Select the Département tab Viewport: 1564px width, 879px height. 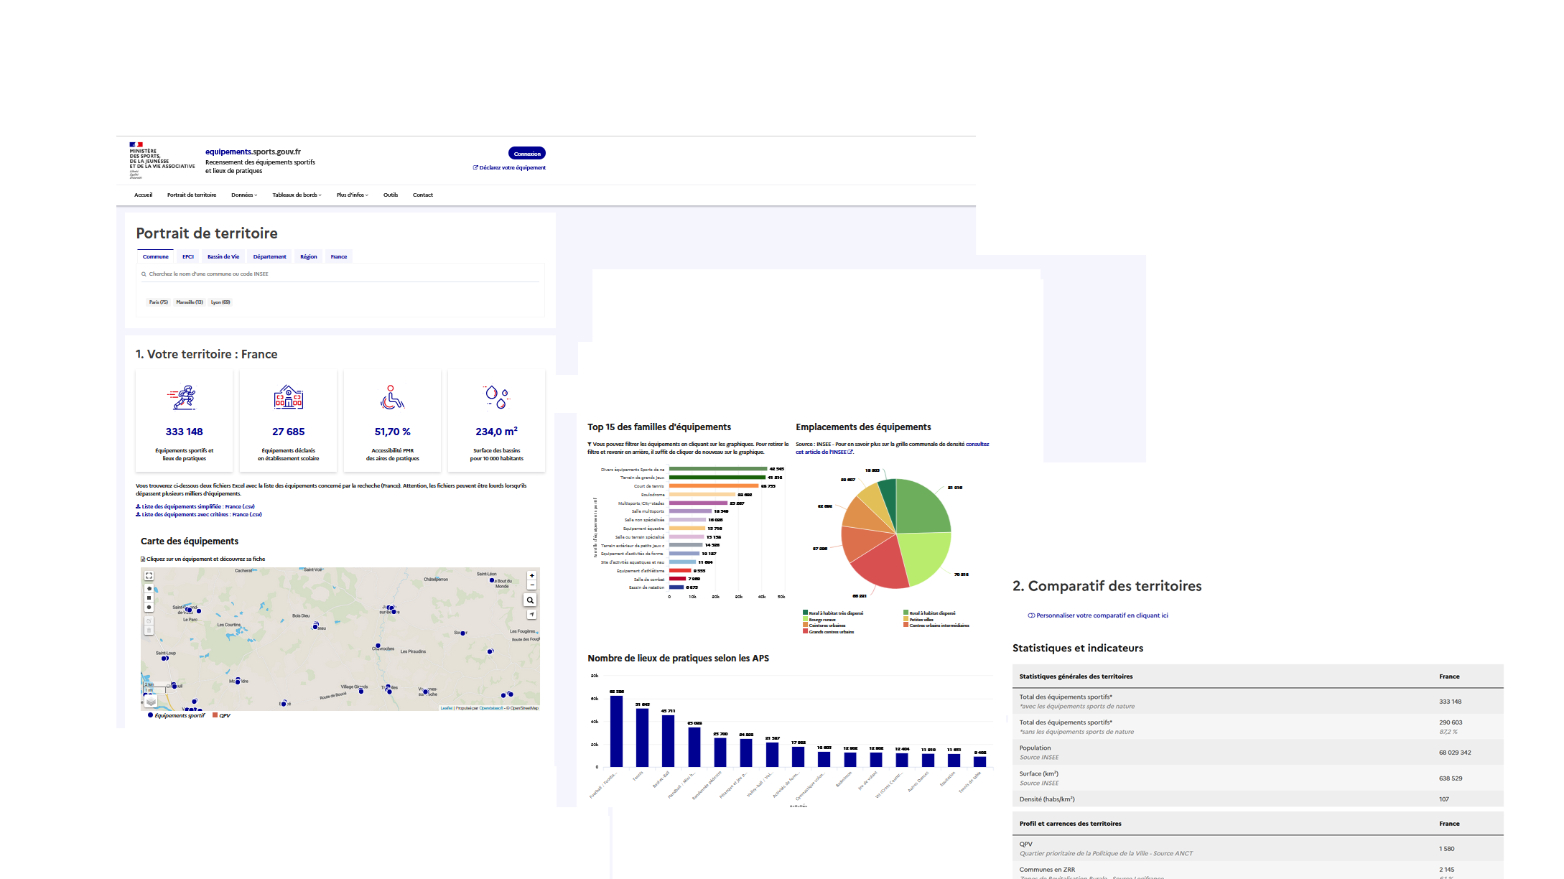point(269,256)
